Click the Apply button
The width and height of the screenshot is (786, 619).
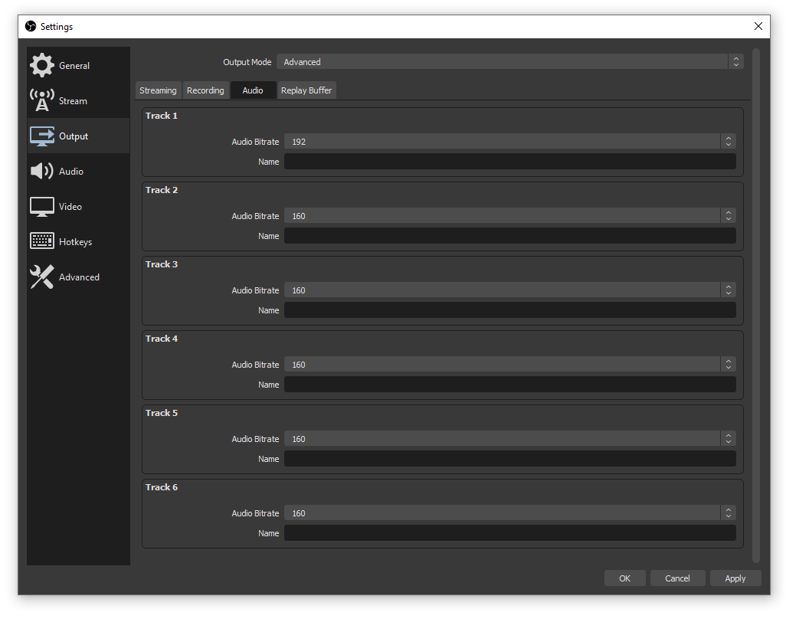click(x=735, y=578)
